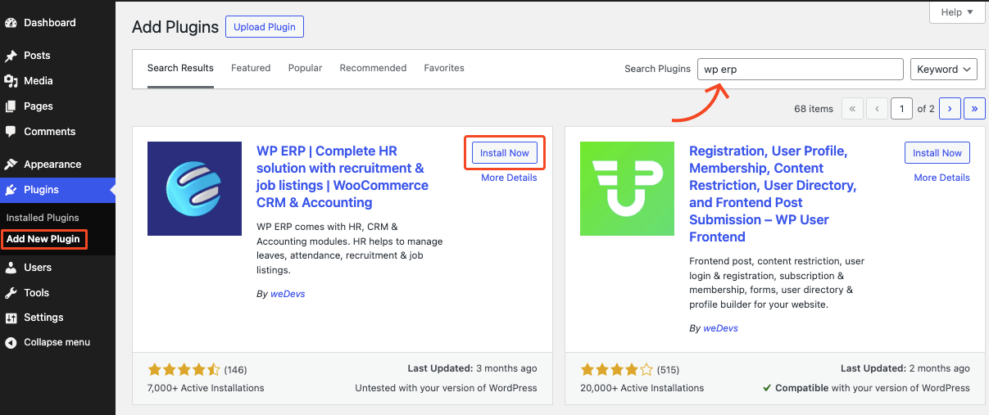Switch to the Favorites tab
The width and height of the screenshot is (989, 415).
point(444,68)
